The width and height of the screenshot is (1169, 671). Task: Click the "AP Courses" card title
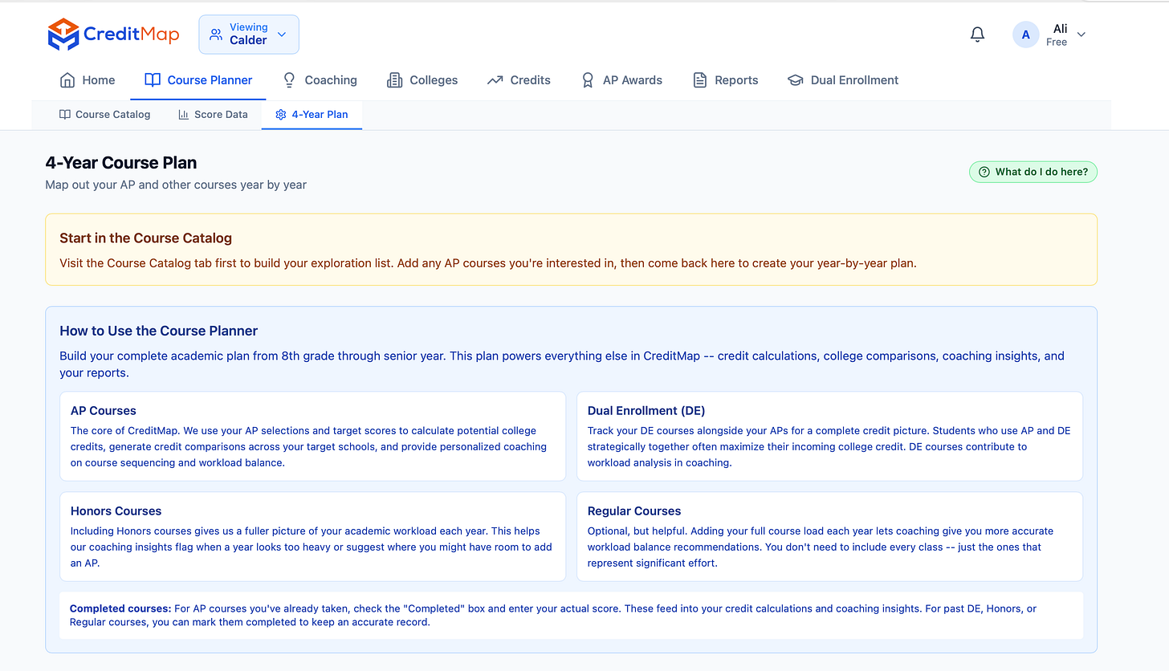click(x=104, y=411)
